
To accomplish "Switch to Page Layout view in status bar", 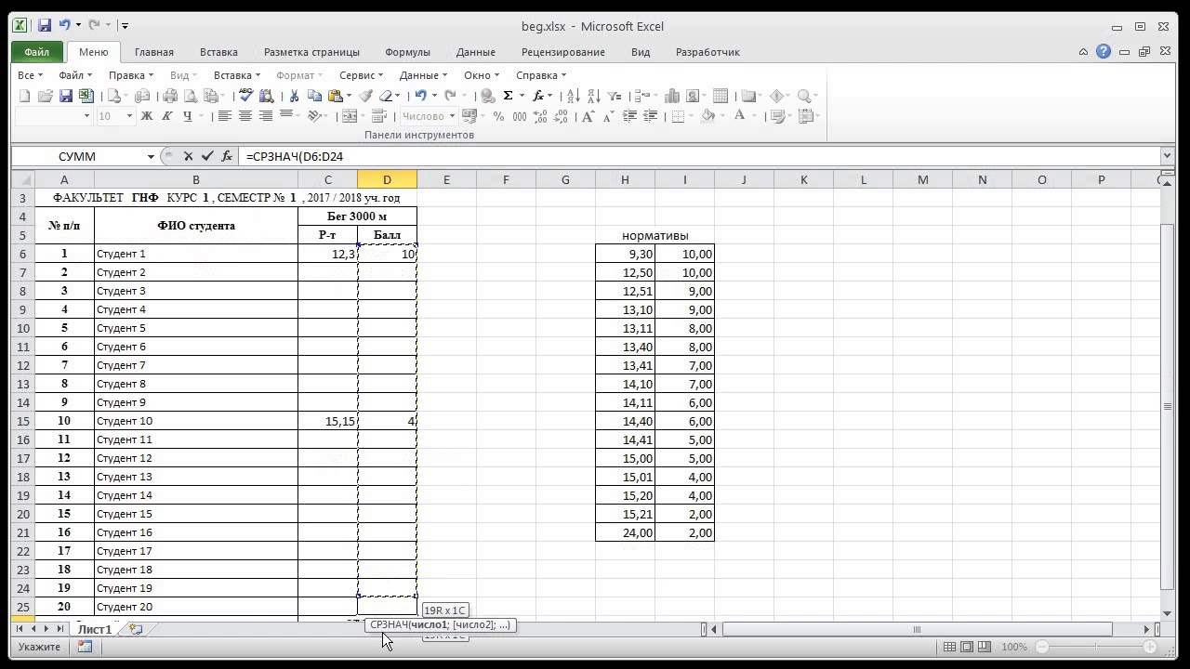I will pyautogui.click(x=967, y=647).
